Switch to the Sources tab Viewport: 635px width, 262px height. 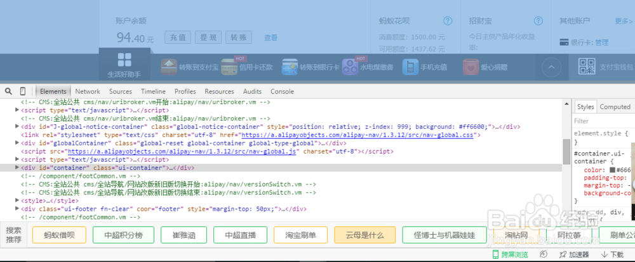pyautogui.click(x=120, y=91)
